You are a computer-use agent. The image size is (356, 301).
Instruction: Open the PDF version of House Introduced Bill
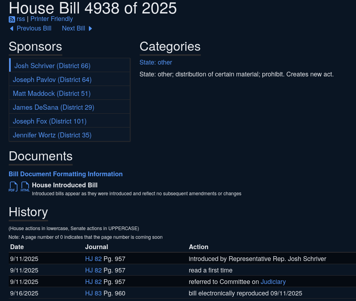click(x=13, y=187)
